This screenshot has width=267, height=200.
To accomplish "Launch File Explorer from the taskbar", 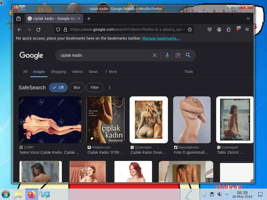I will 18,194.
